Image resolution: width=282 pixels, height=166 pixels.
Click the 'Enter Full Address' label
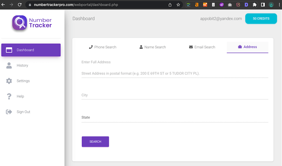[x=96, y=62]
